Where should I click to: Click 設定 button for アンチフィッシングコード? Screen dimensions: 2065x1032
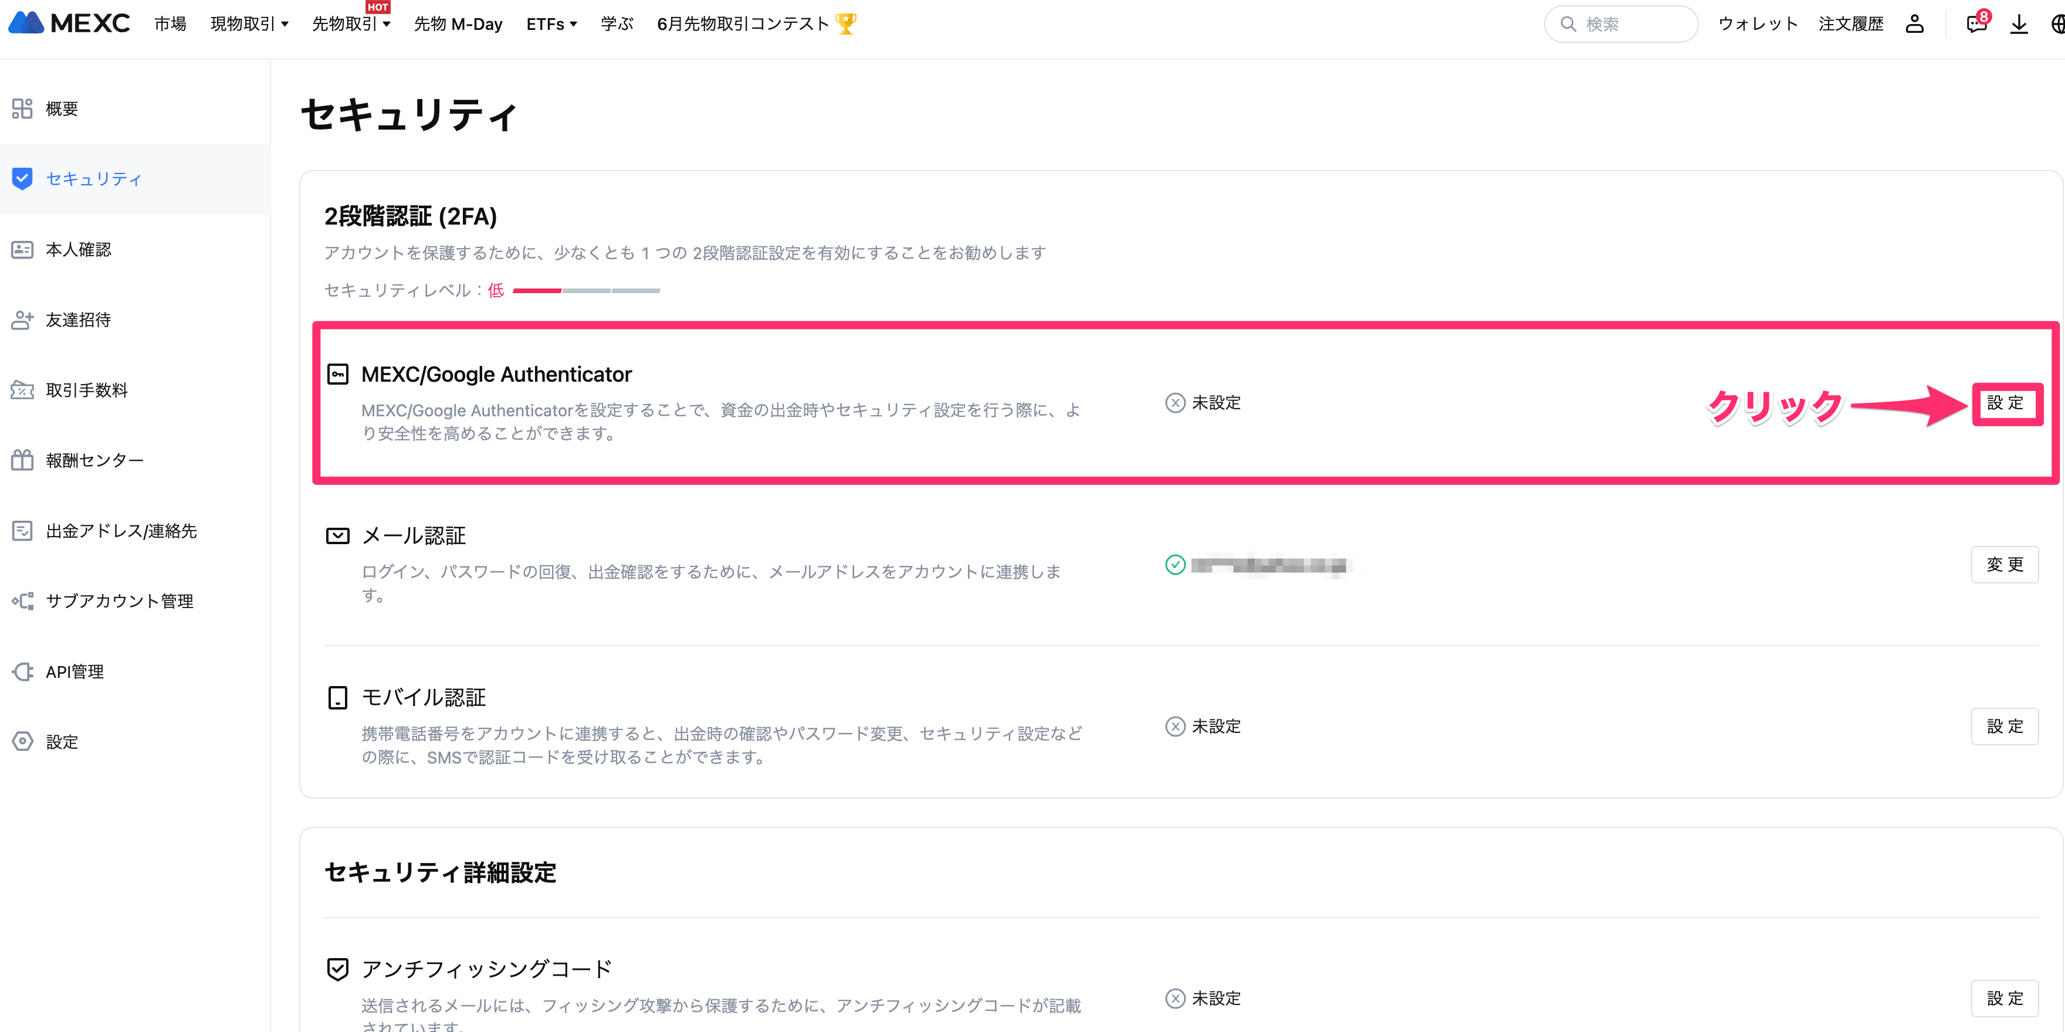click(2005, 999)
